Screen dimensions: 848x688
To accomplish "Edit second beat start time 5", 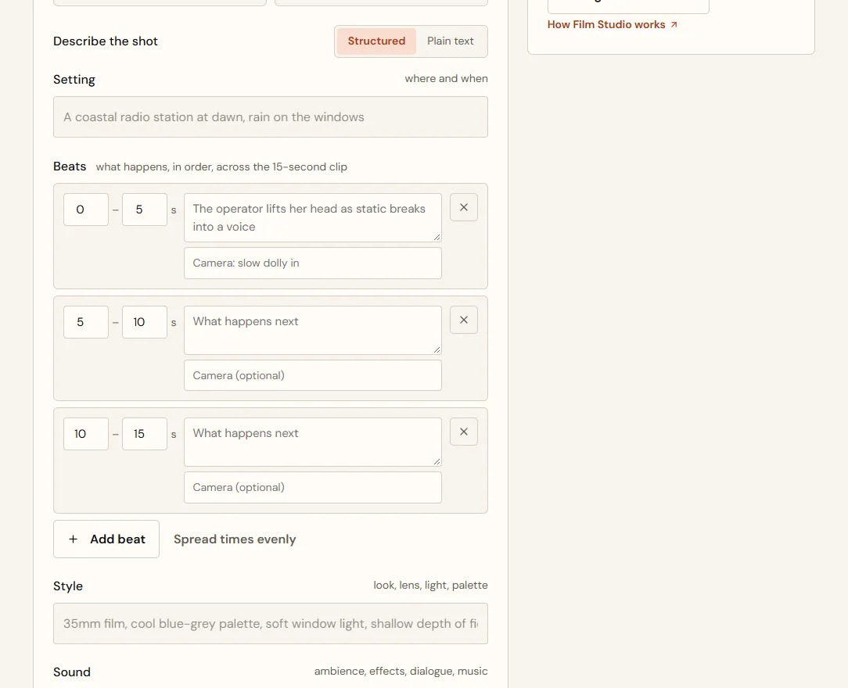I will coord(86,322).
